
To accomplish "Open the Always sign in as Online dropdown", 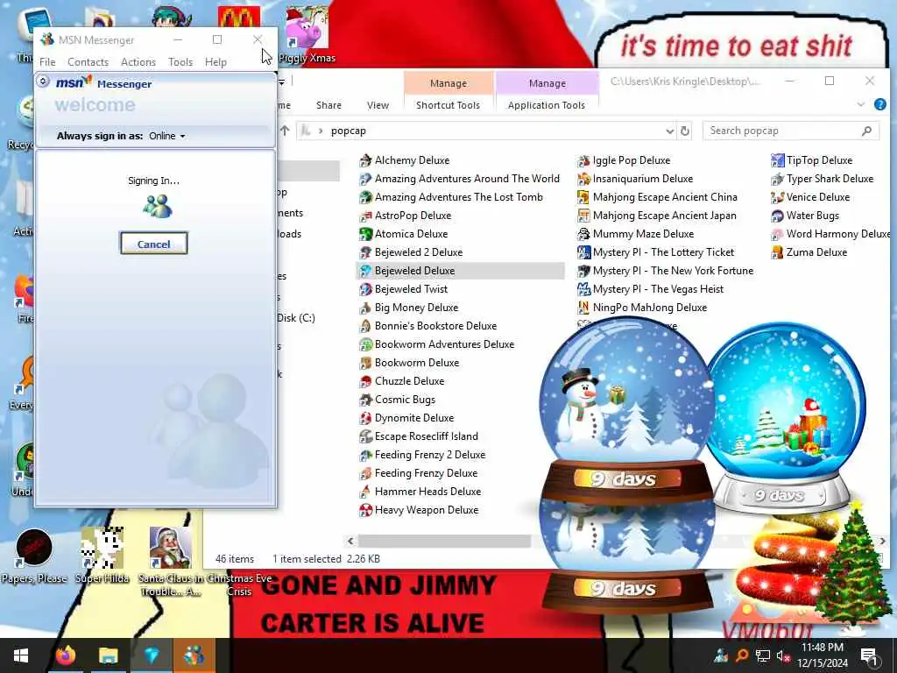I will pos(167,136).
